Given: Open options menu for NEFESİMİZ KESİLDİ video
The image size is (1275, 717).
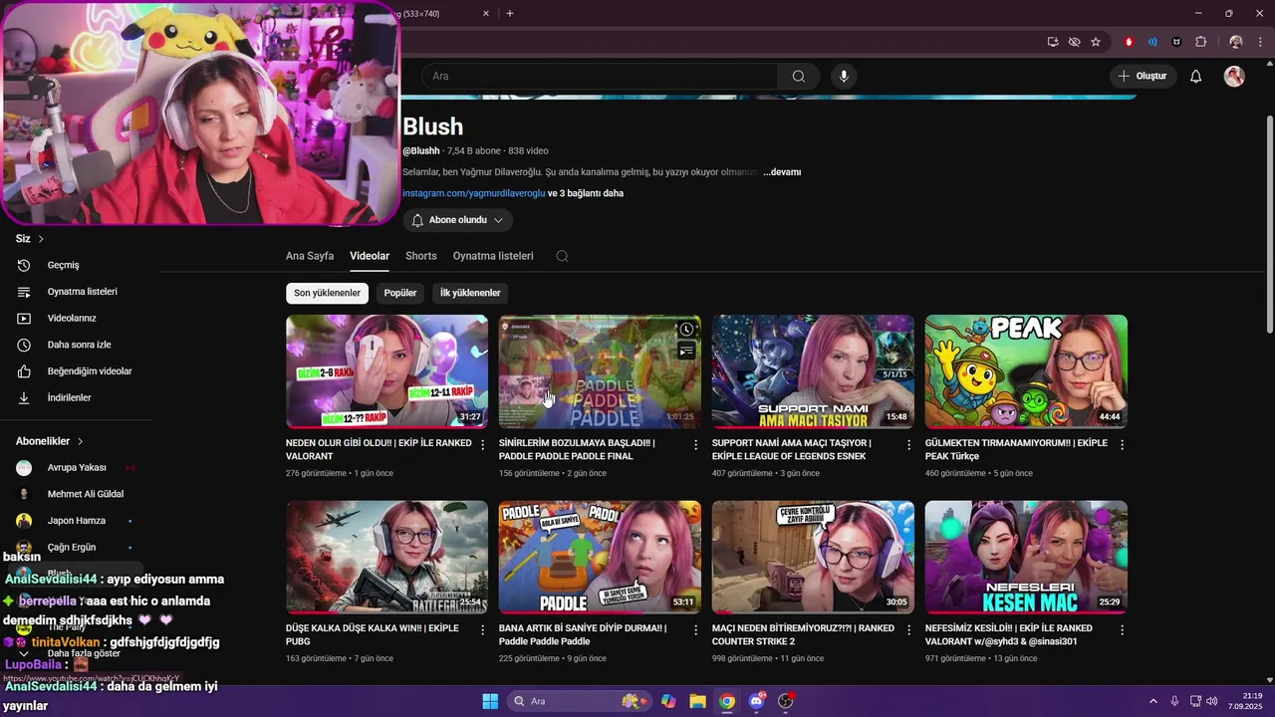Looking at the screenshot, I should point(1122,630).
